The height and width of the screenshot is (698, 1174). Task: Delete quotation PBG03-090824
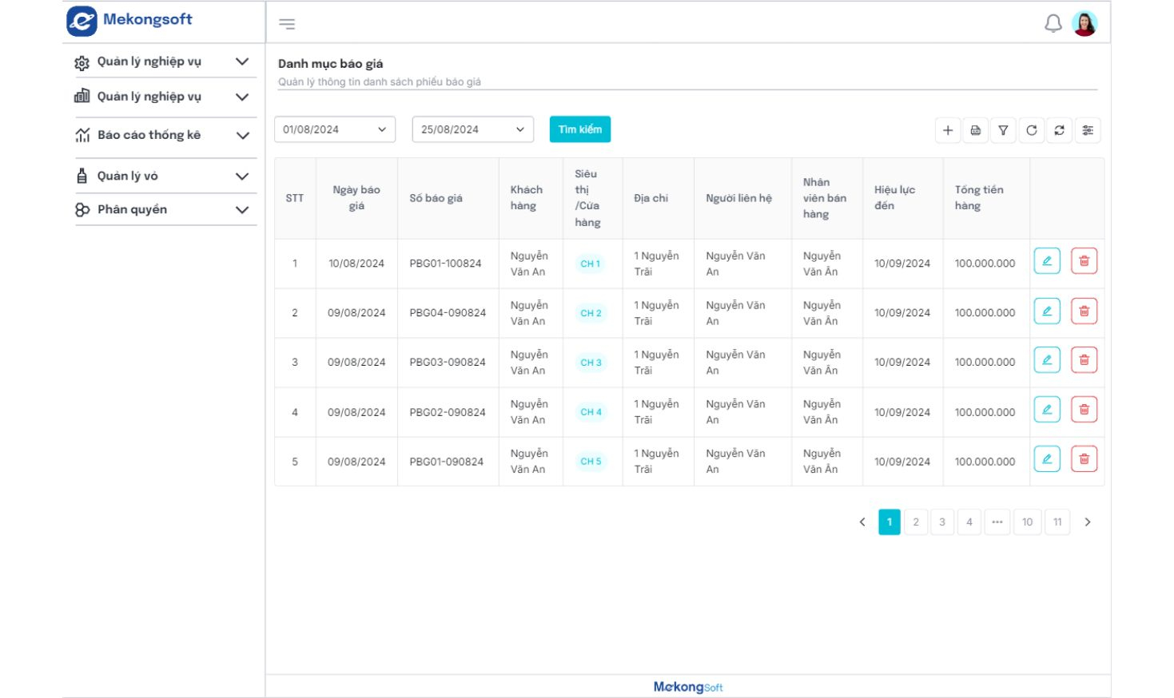[x=1084, y=360]
